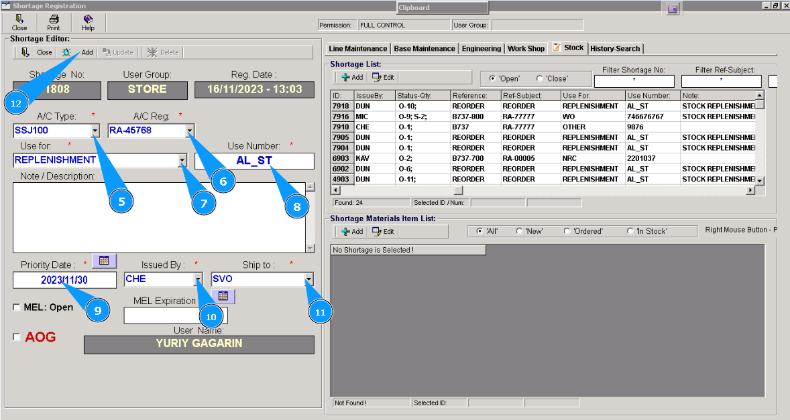Screen dimensions: 790x420
Task: Select the 'Close' shortage radio button
Action: 540,78
